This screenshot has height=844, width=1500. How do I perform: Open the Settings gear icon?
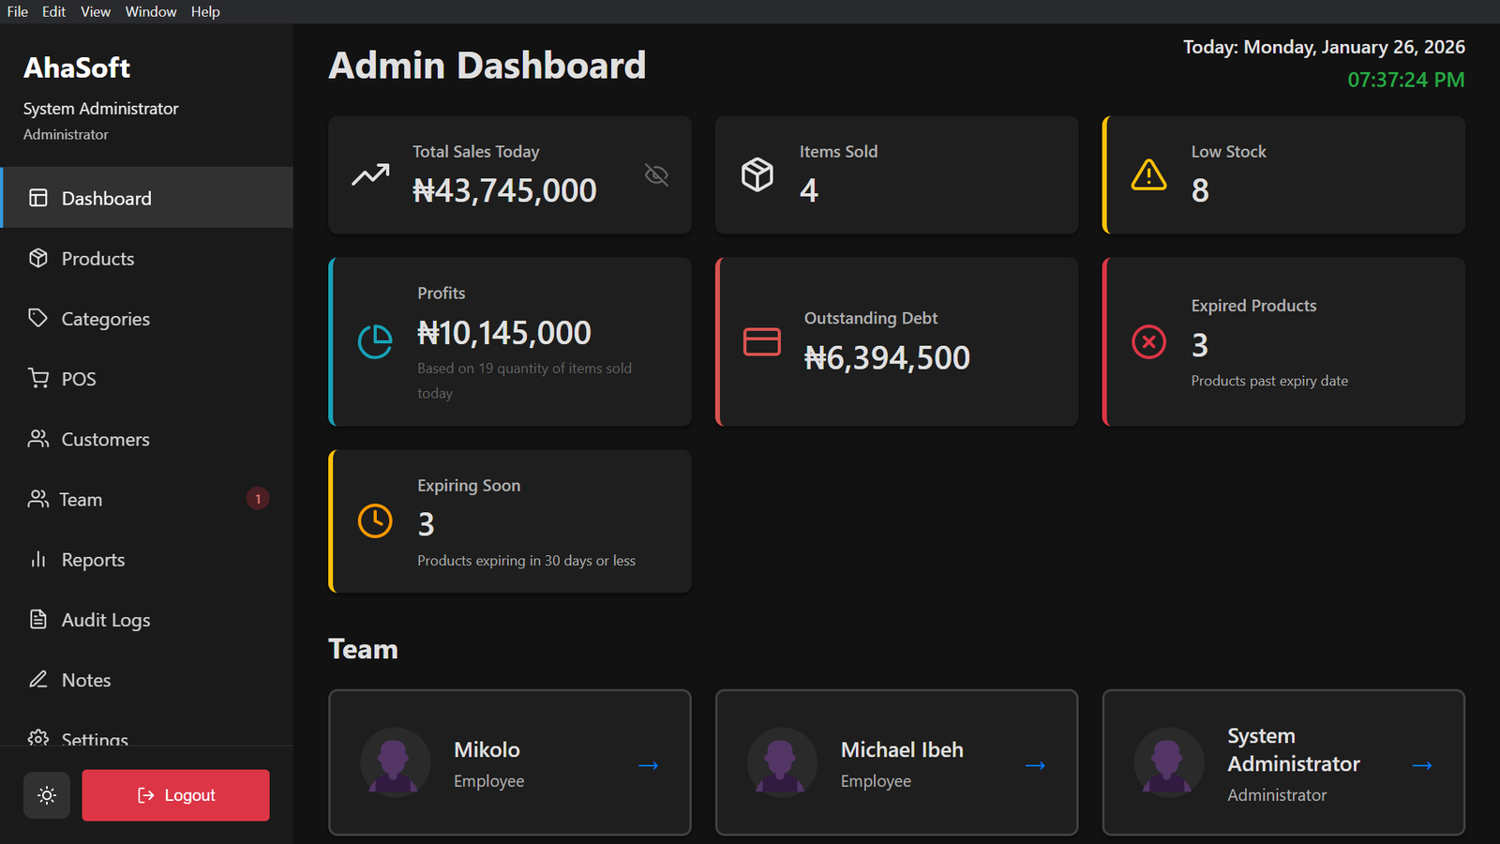(37, 739)
